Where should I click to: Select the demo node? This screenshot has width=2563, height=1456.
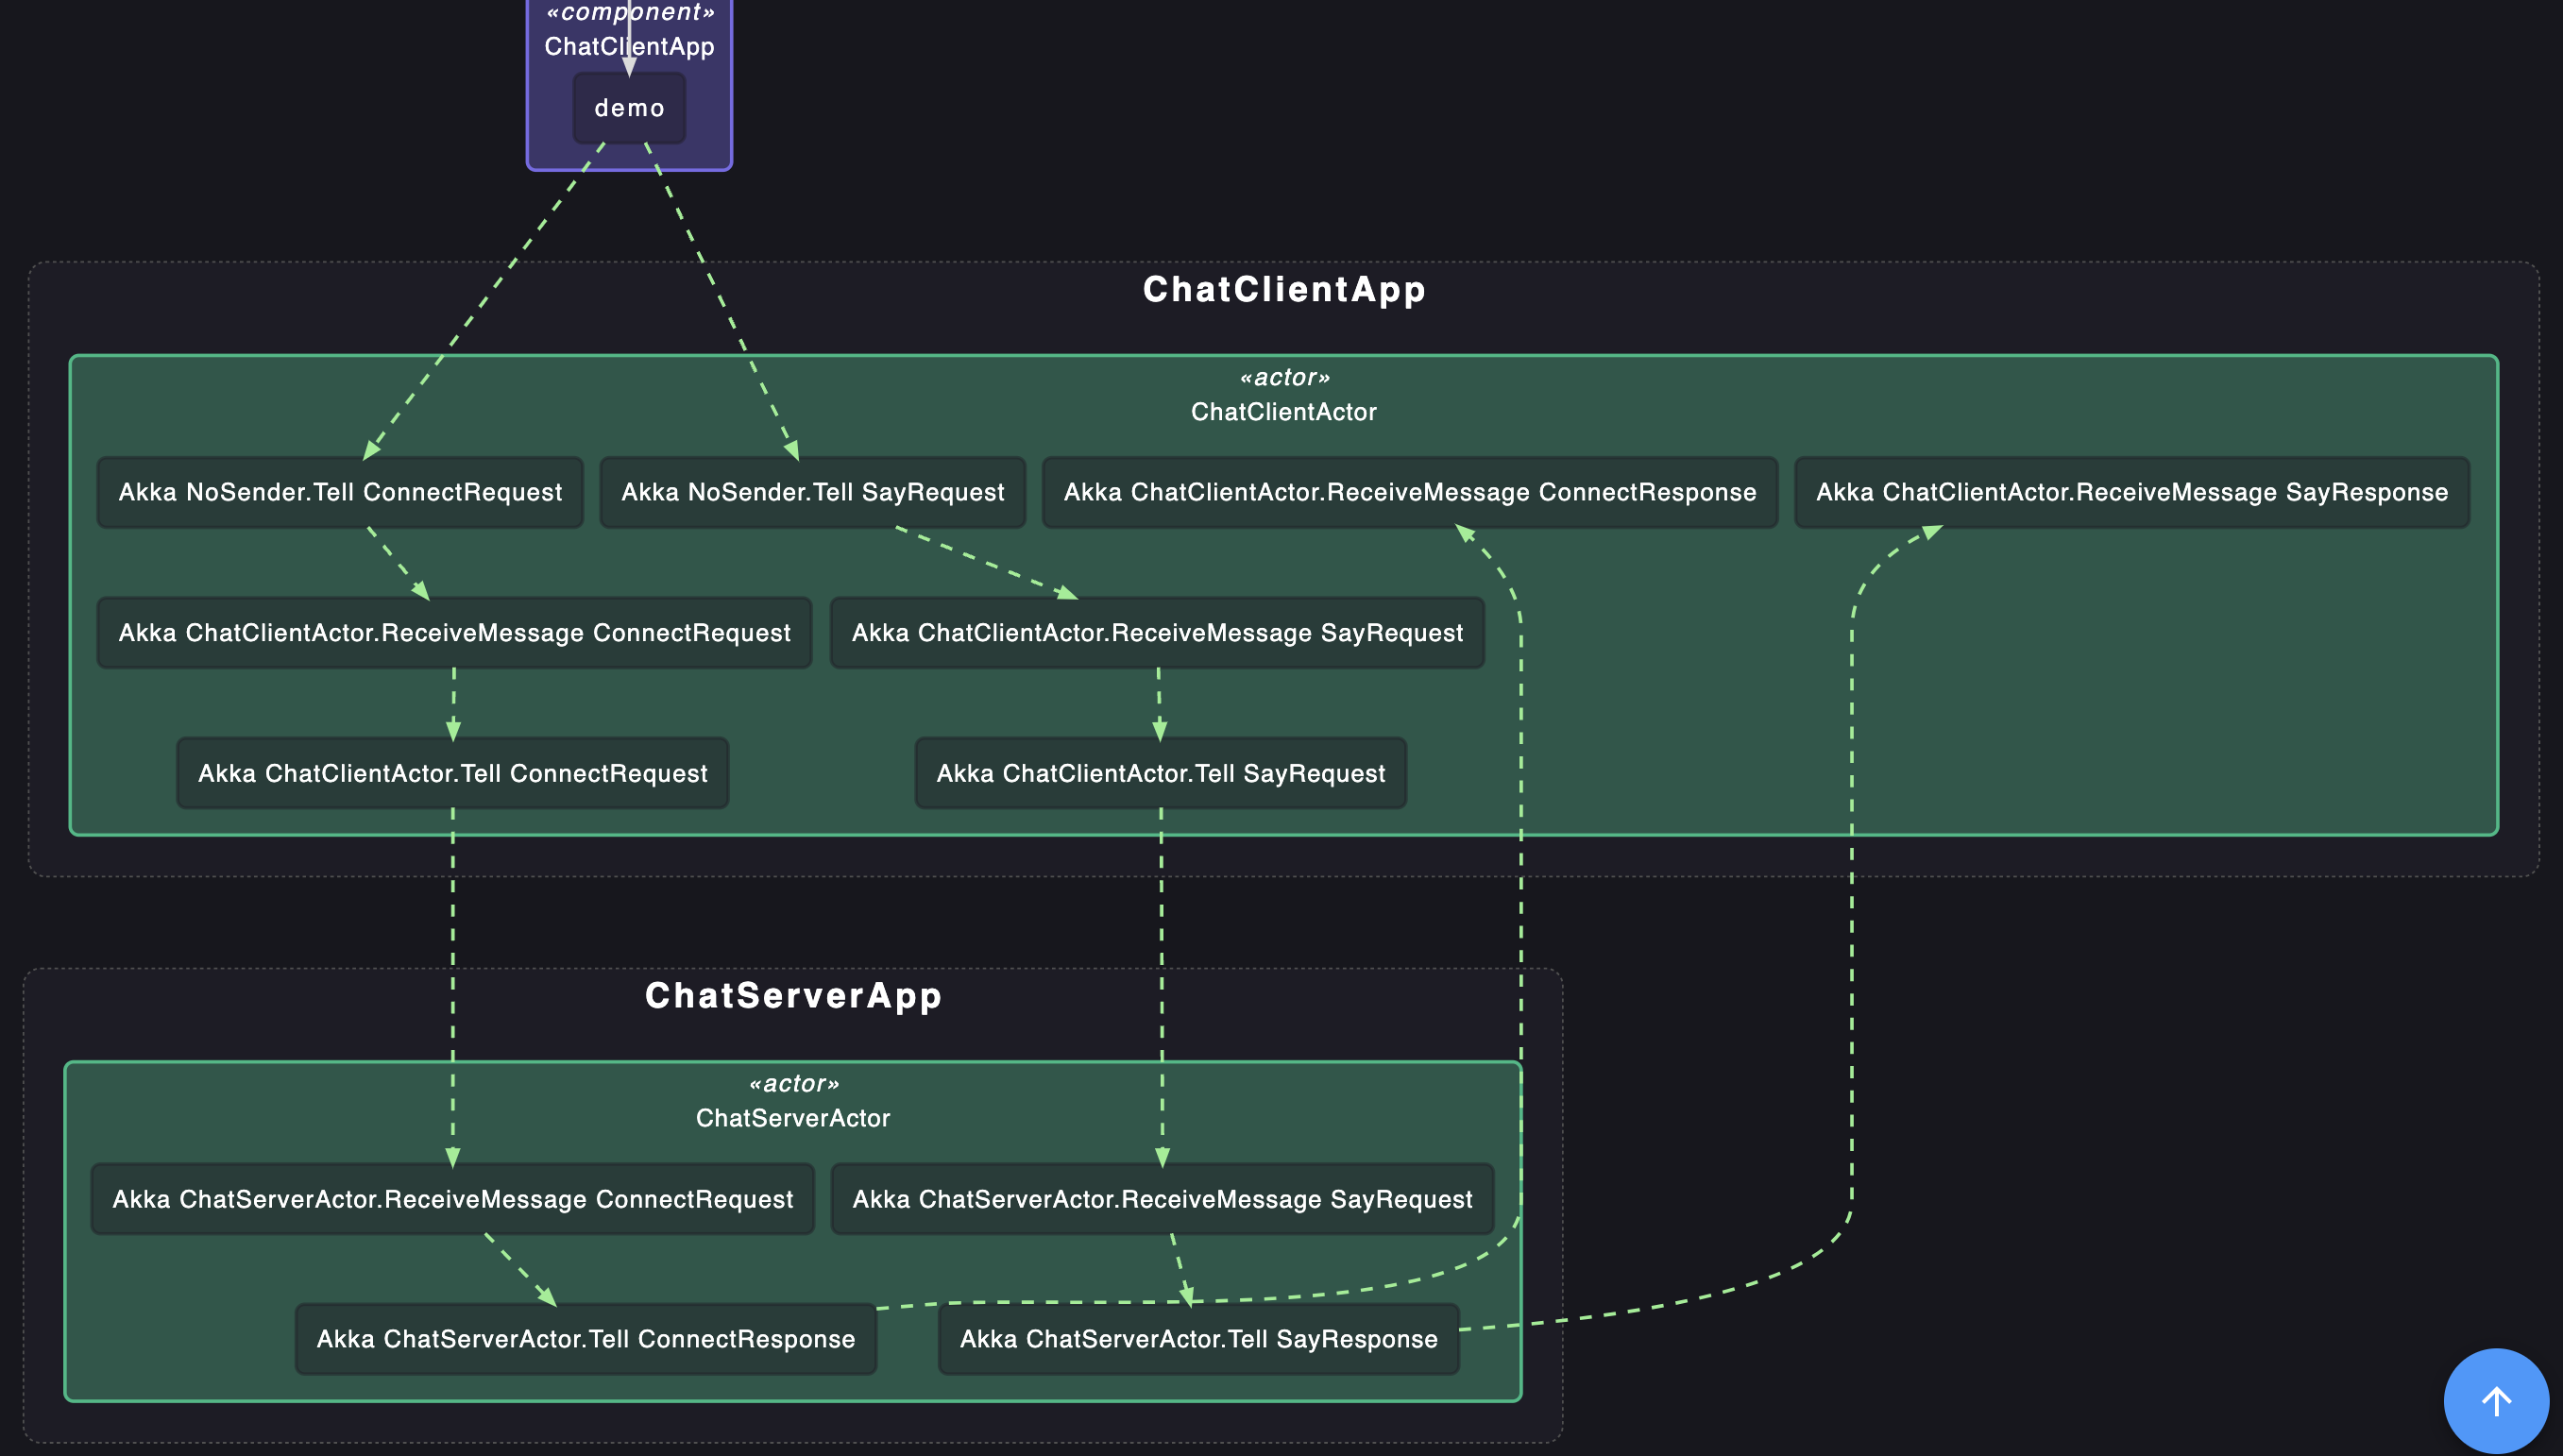coord(629,108)
